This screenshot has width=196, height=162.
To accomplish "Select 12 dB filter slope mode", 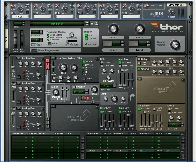I will [x=83, y=72].
